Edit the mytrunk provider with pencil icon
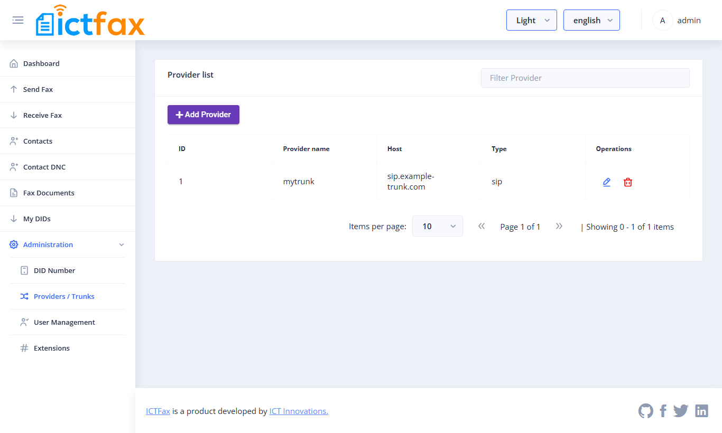Image resolution: width=722 pixels, height=433 pixels. click(x=607, y=182)
